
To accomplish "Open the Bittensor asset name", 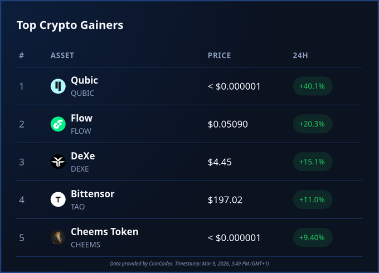I will pyautogui.click(x=93, y=194).
